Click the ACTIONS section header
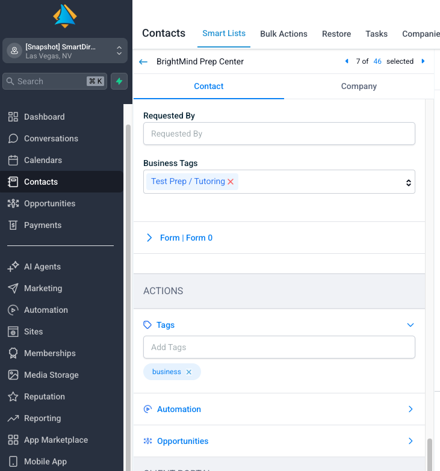 tap(279, 291)
